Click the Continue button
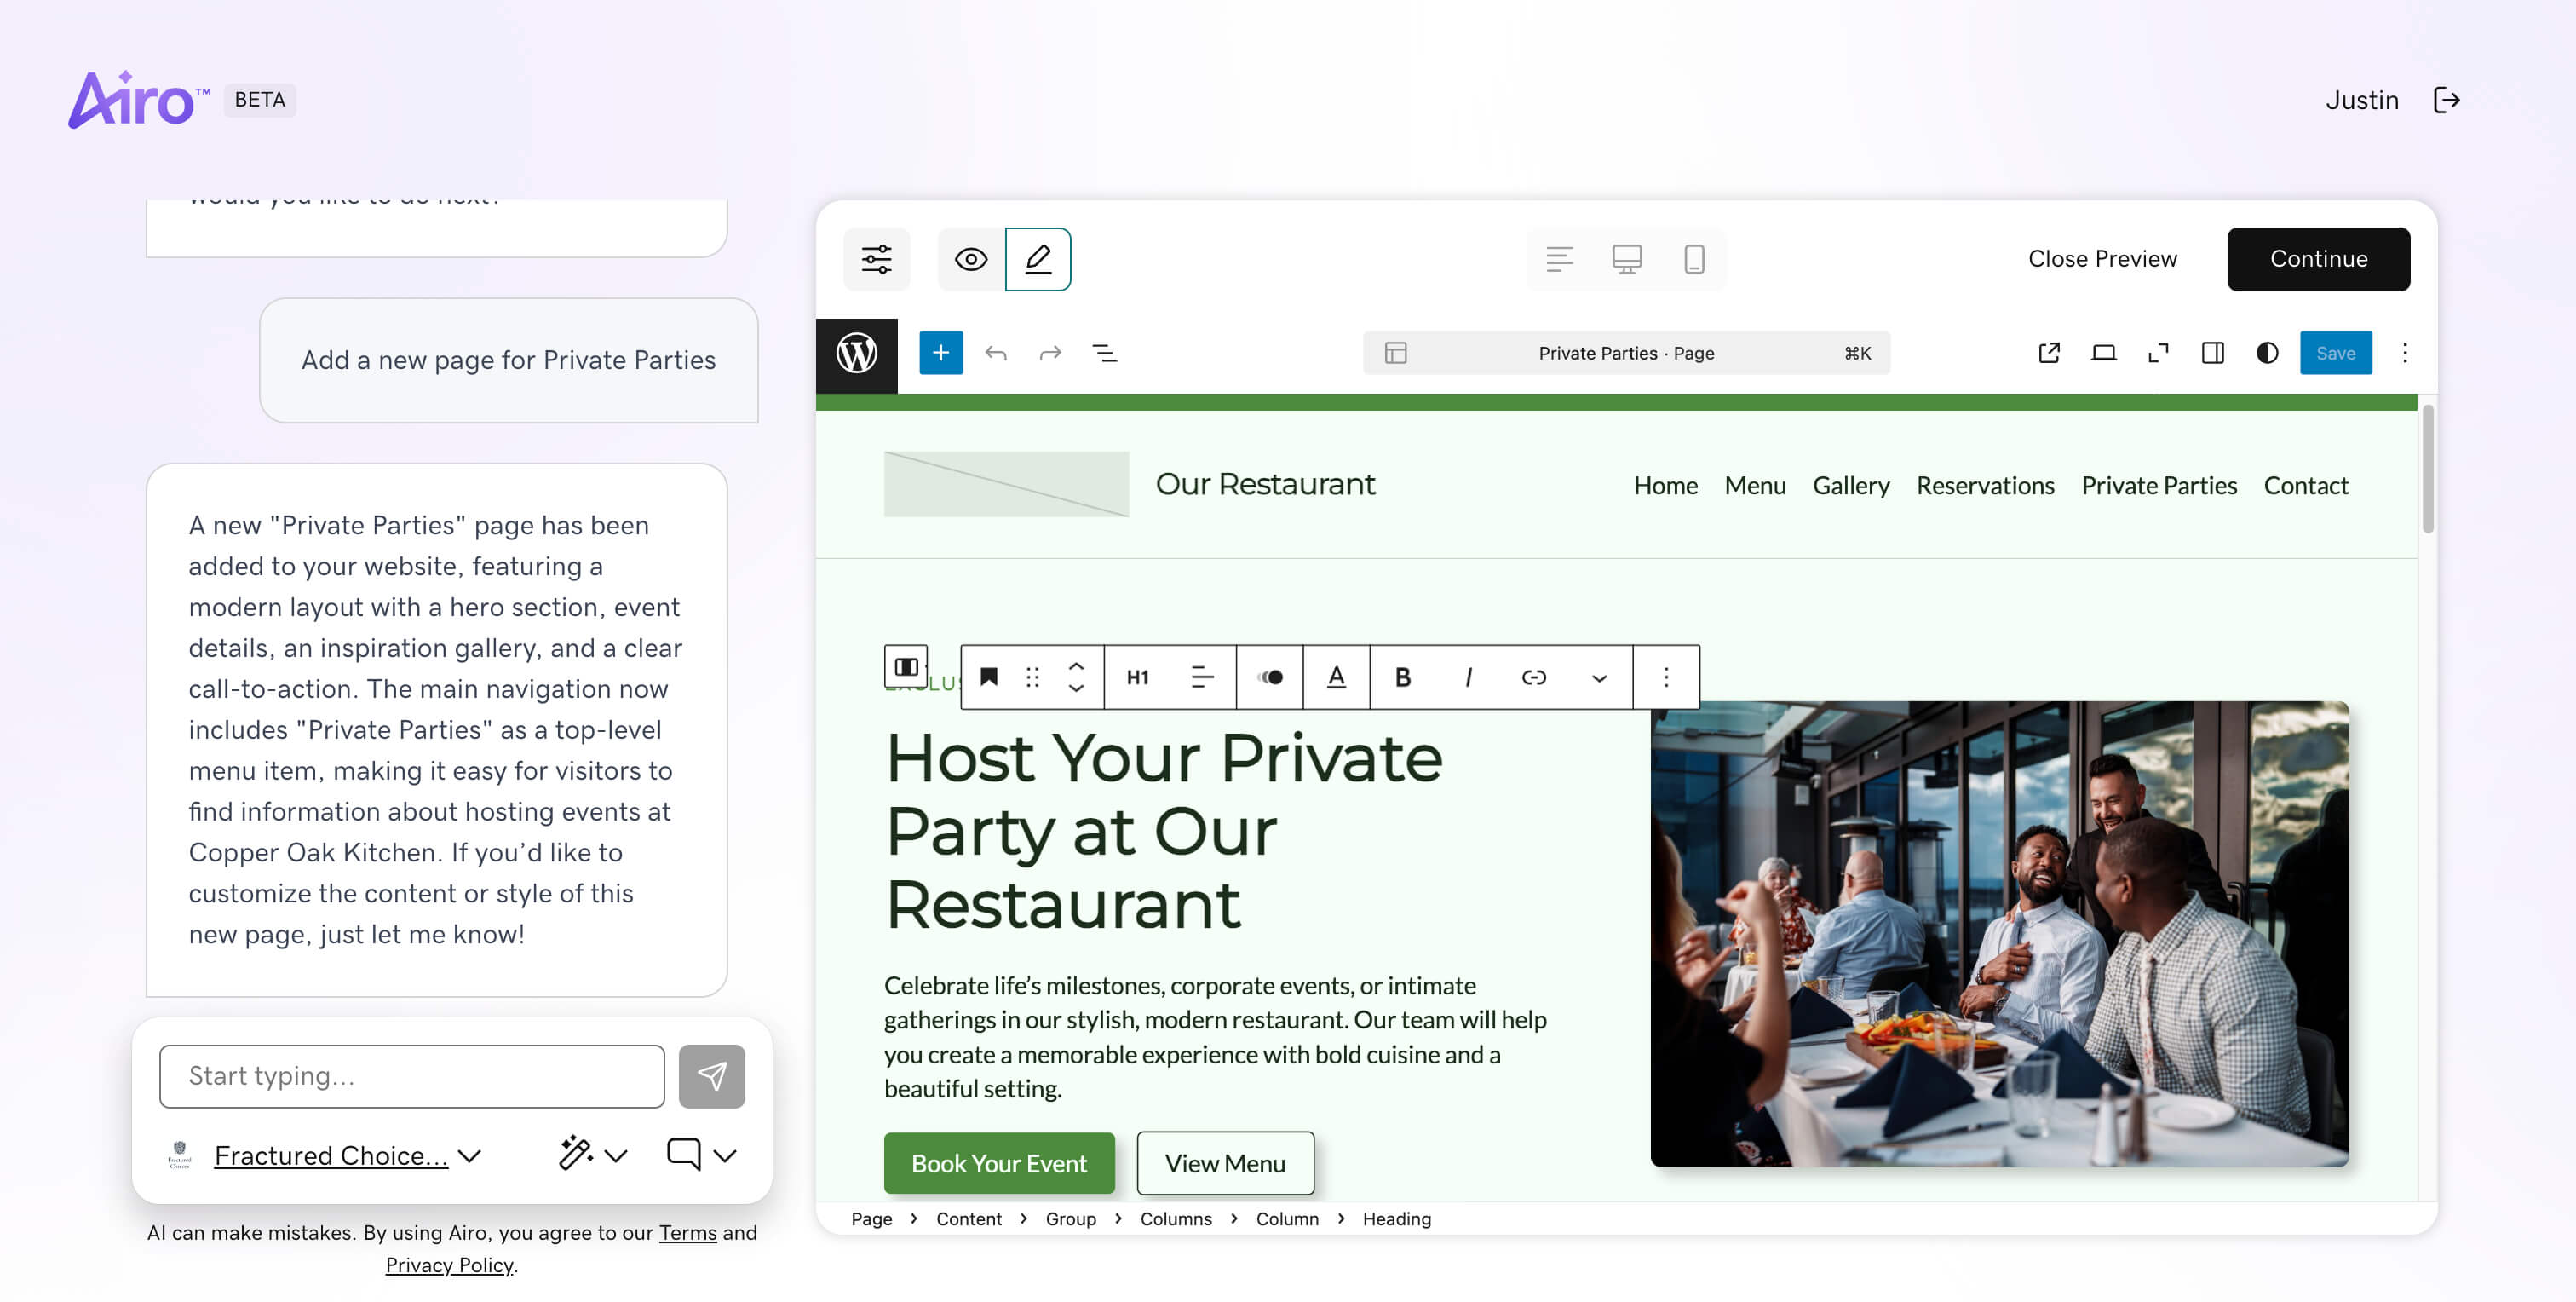 tap(2318, 259)
